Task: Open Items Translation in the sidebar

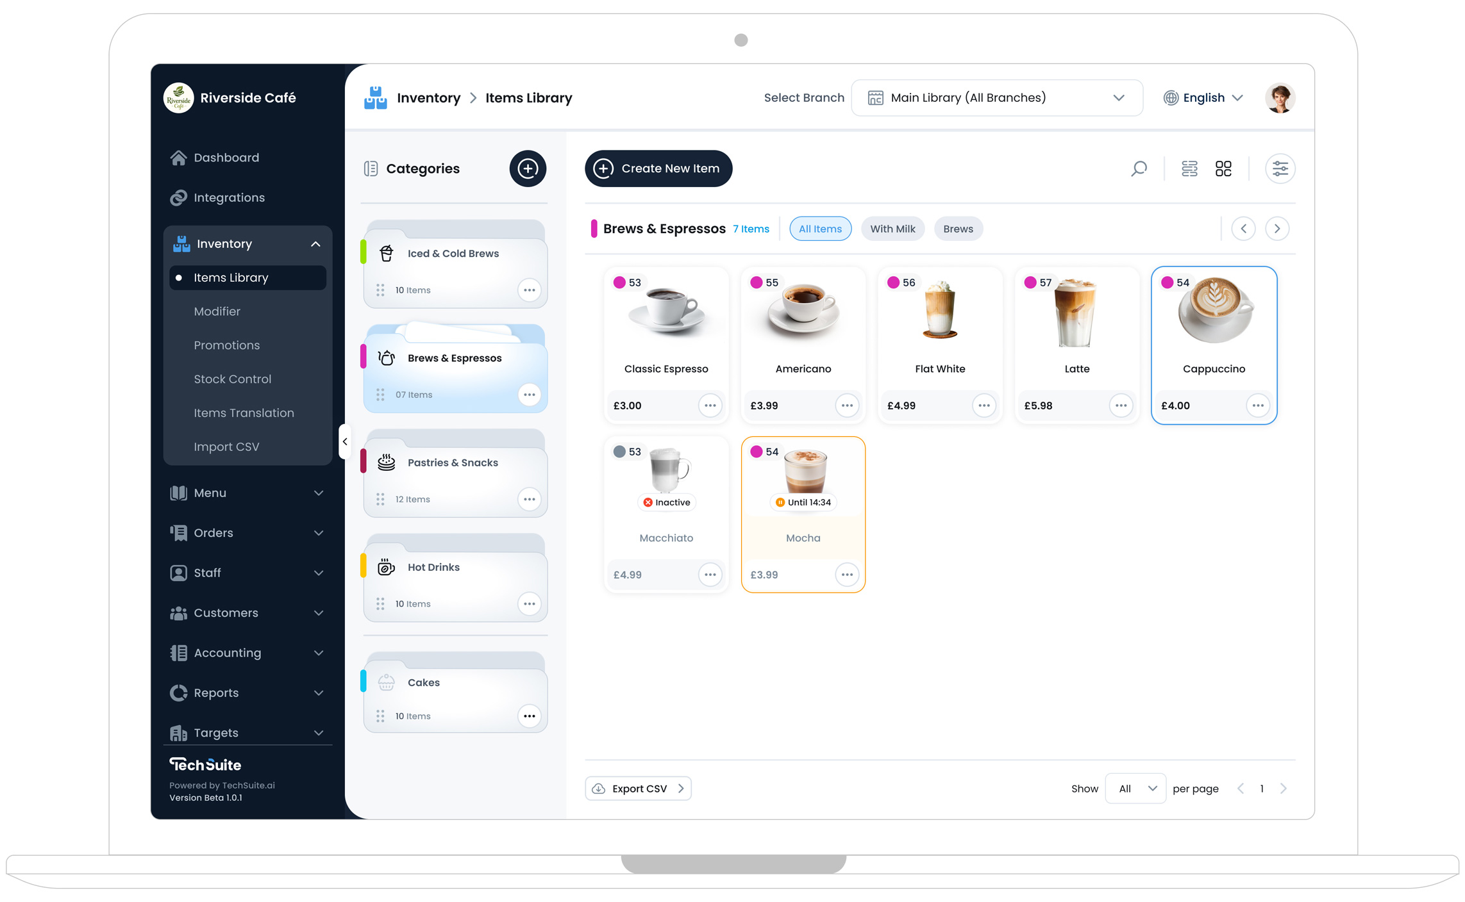Action: [244, 413]
